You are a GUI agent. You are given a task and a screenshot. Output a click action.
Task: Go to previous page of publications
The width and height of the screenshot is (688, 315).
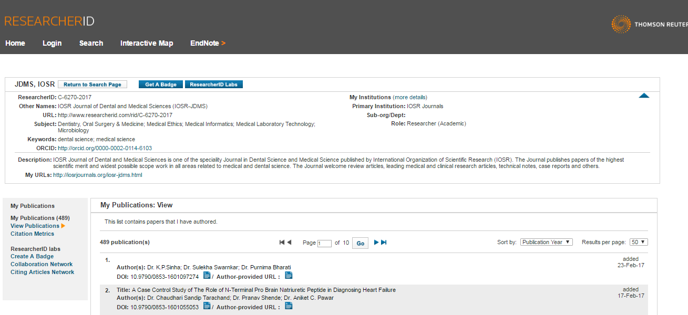click(x=289, y=242)
